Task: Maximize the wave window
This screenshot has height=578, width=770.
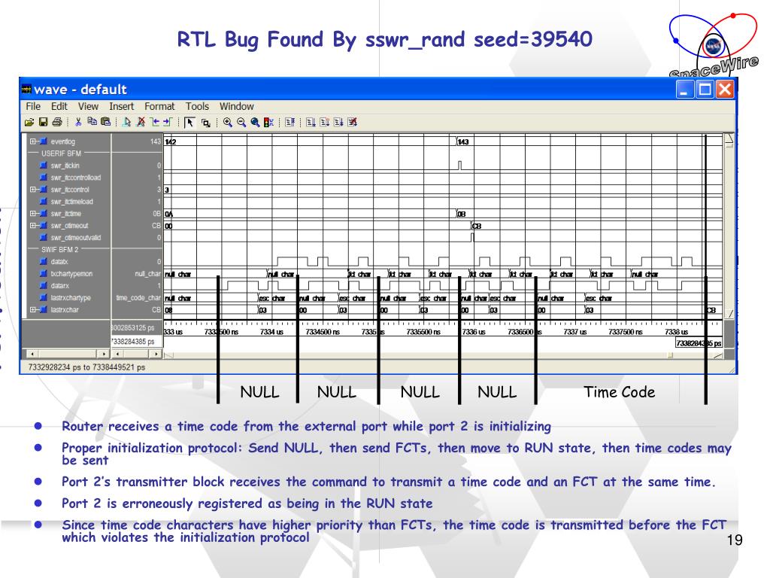Action: [x=705, y=90]
